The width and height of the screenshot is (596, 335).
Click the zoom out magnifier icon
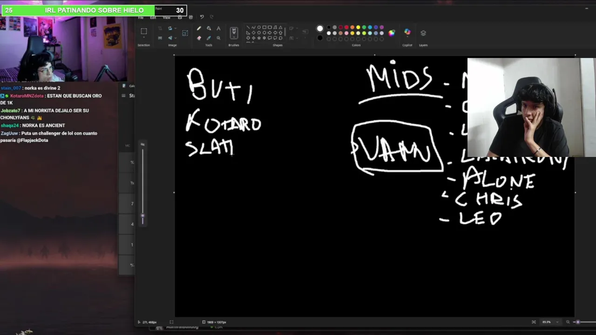click(x=568, y=322)
